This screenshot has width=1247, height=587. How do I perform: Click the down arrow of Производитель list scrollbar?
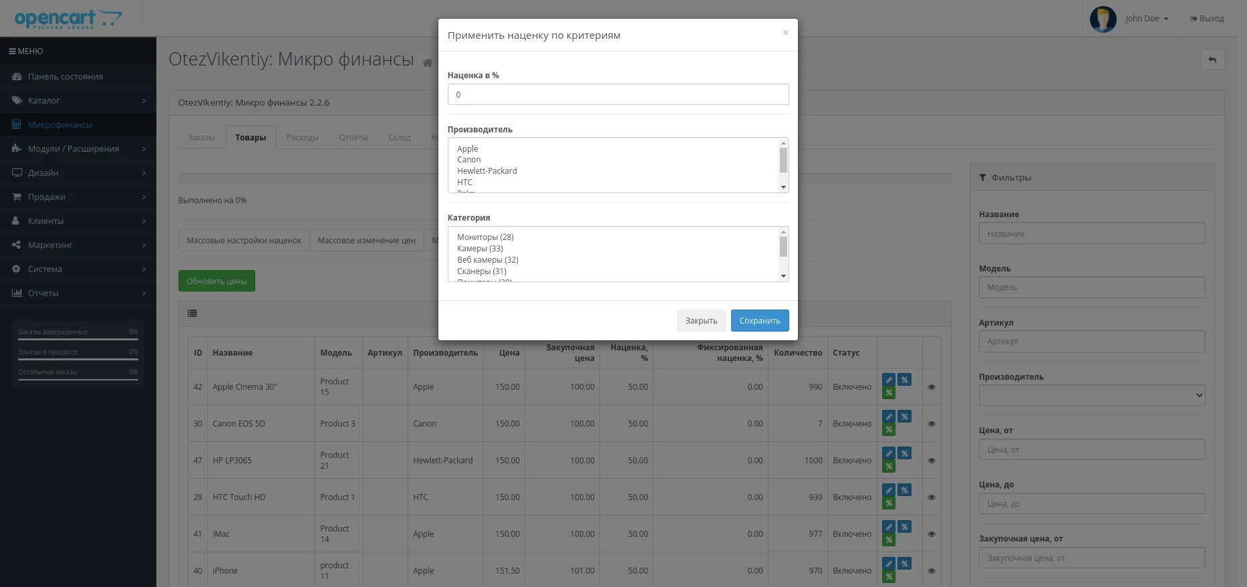(x=783, y=187)
